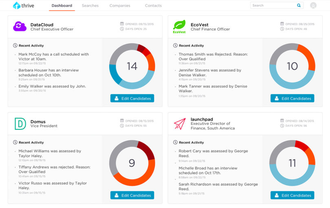
Task: Click calendar icon on EcoVest card
Action: [x=282, y=24]
